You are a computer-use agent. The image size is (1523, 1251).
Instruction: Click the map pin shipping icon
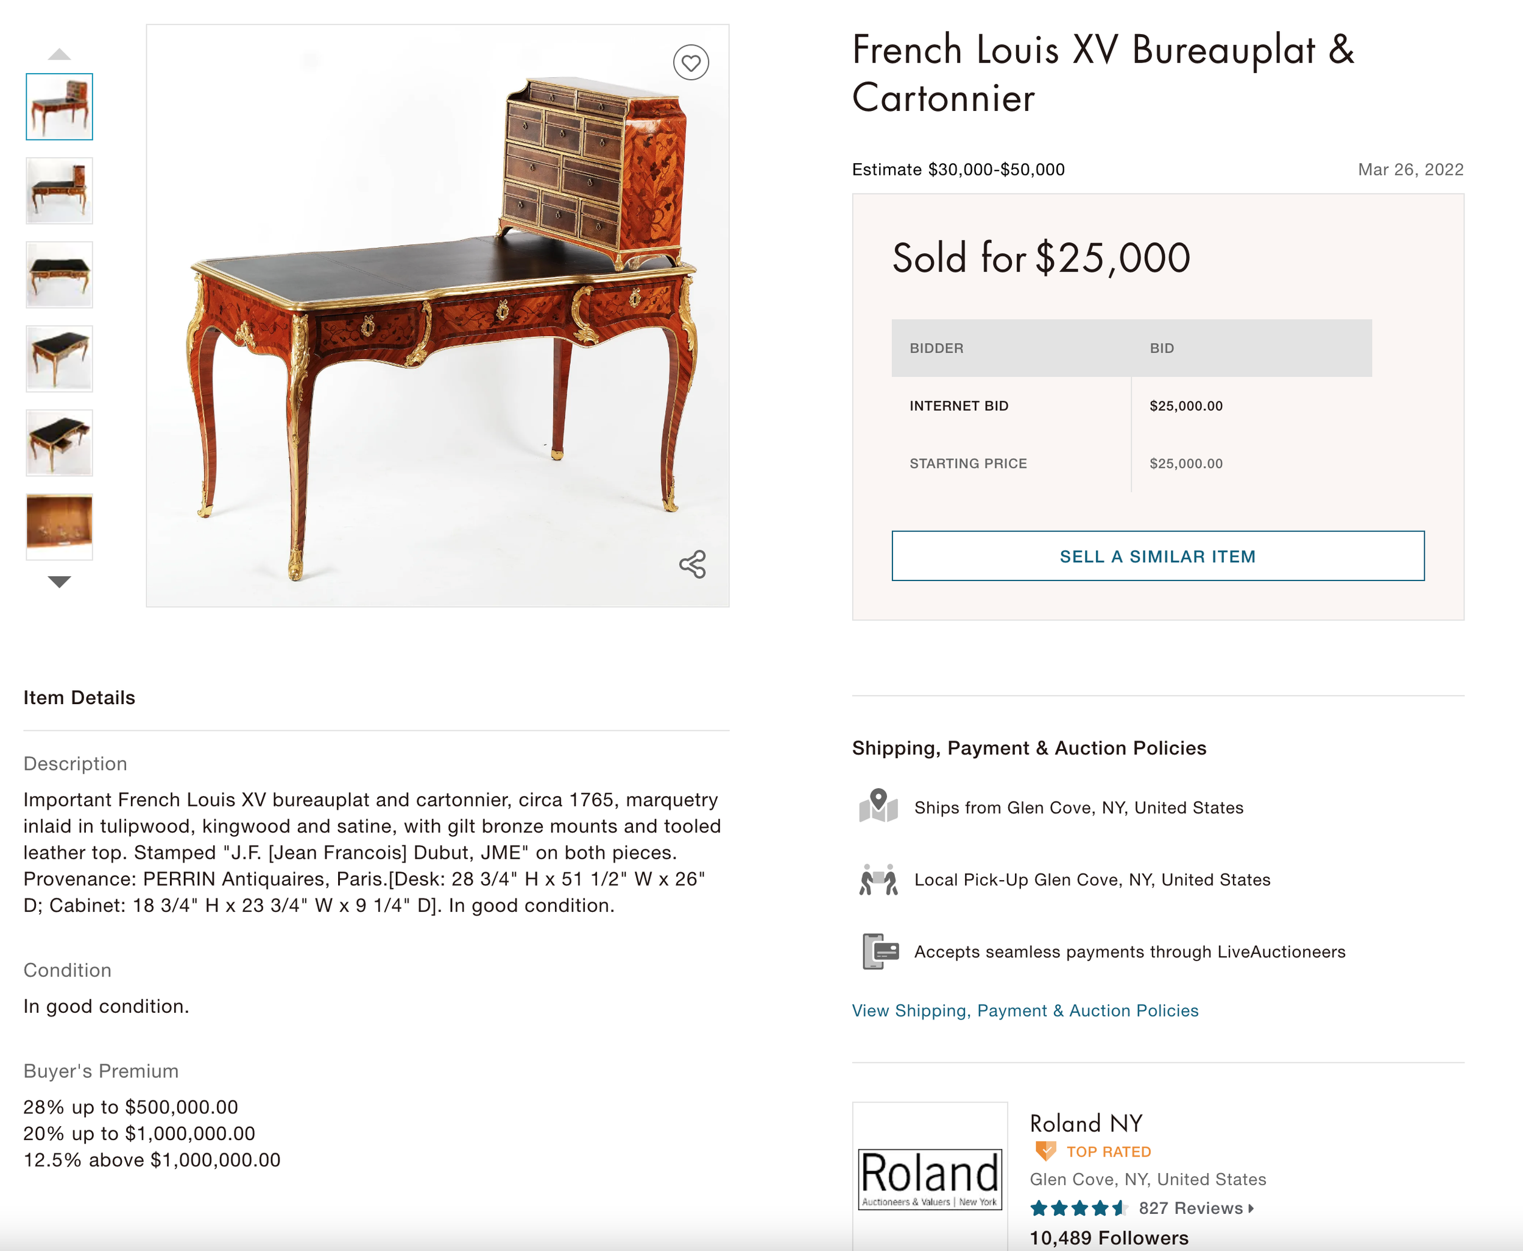click(x=878, y=806)
